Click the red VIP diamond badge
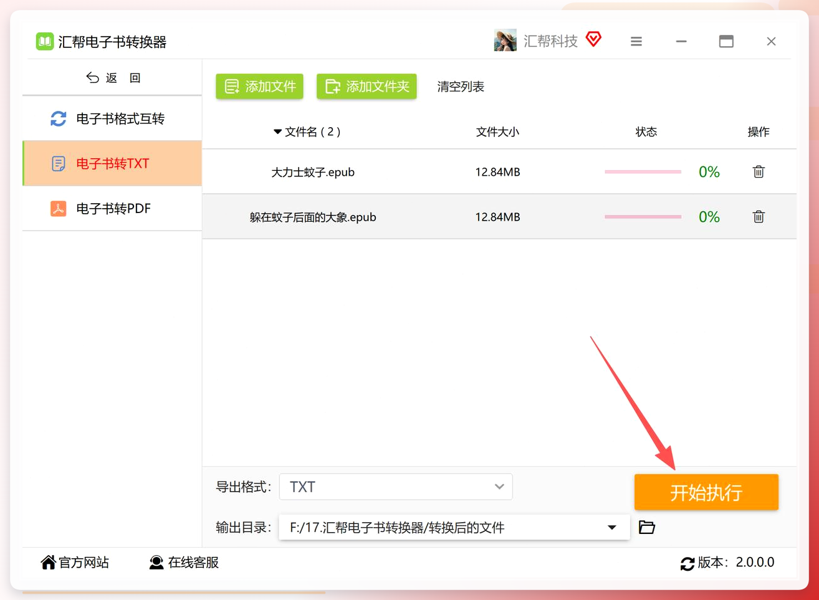Viewport: 819px width, 600px height. click(x=593, y=39)
